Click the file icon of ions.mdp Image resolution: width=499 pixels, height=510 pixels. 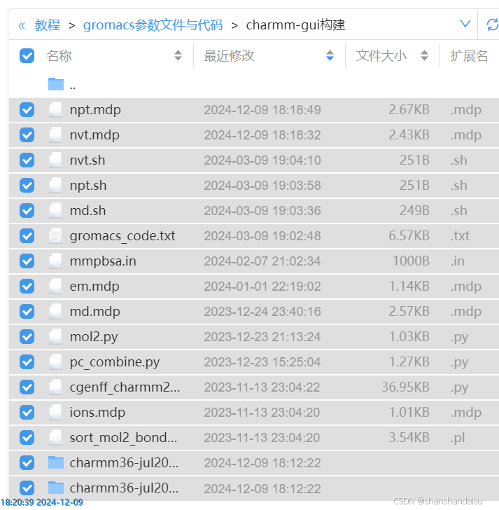tap(55, 412)
